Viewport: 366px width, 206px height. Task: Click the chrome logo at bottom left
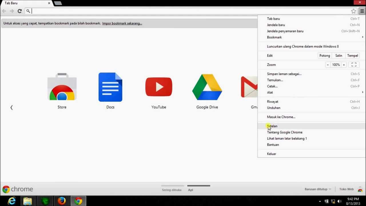(x=17, y=189)
